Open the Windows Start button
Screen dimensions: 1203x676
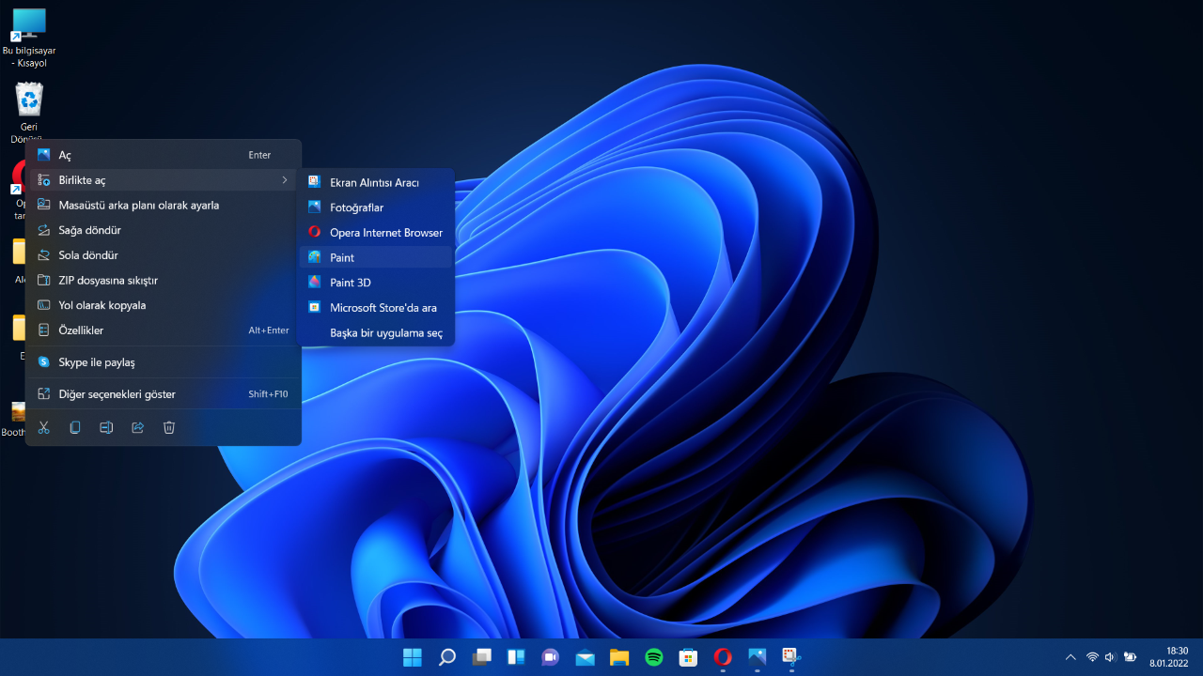tap(412, 657)
